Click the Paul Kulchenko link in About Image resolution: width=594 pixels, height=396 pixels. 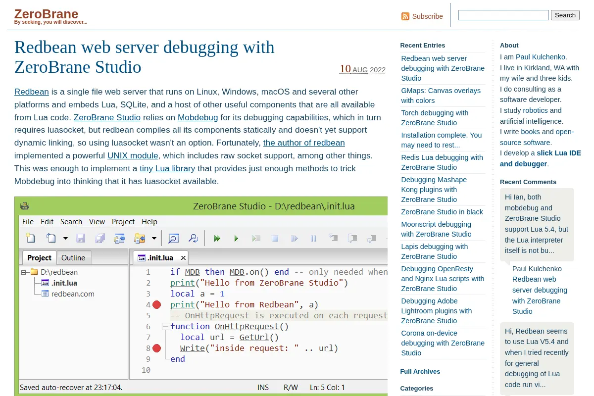coord(541,57)
